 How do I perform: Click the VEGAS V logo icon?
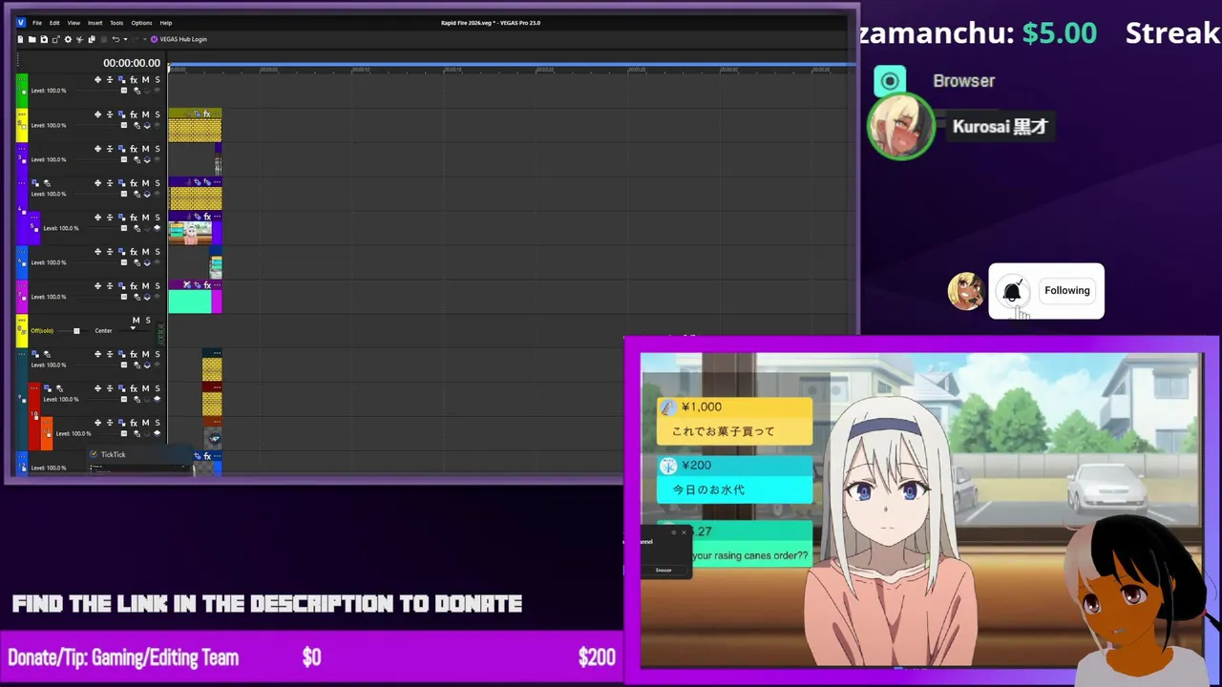pos(21,22)
